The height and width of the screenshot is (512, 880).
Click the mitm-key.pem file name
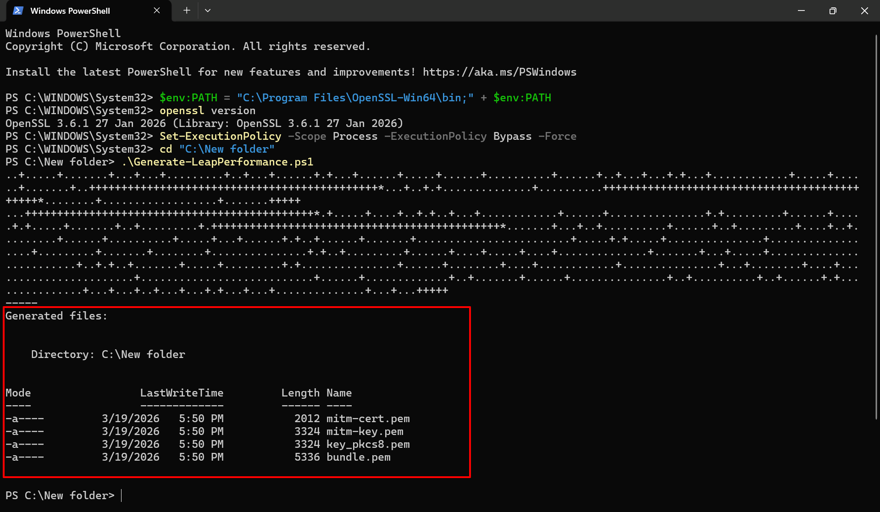[365, 431]
